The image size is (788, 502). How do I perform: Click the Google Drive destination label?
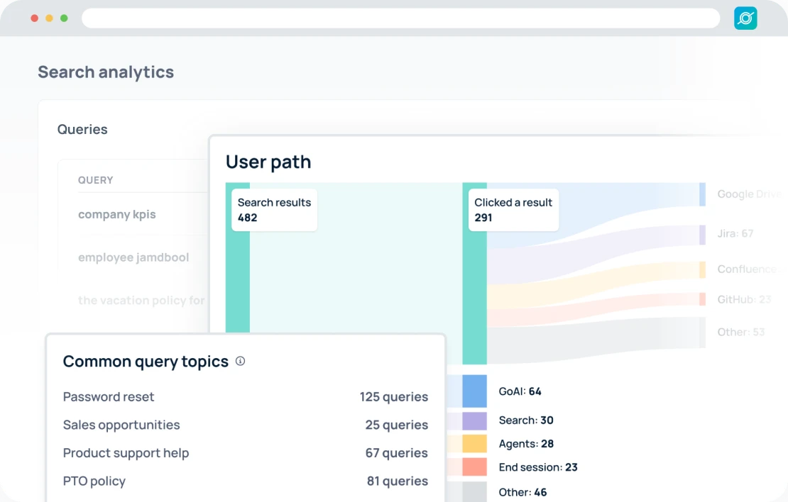tap(750, 194)
